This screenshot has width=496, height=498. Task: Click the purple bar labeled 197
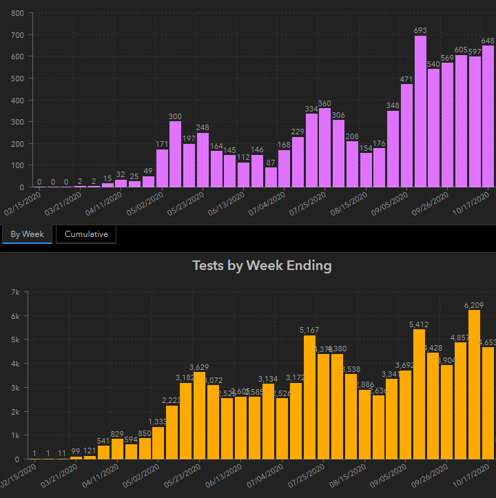click(x=189, y=165)
